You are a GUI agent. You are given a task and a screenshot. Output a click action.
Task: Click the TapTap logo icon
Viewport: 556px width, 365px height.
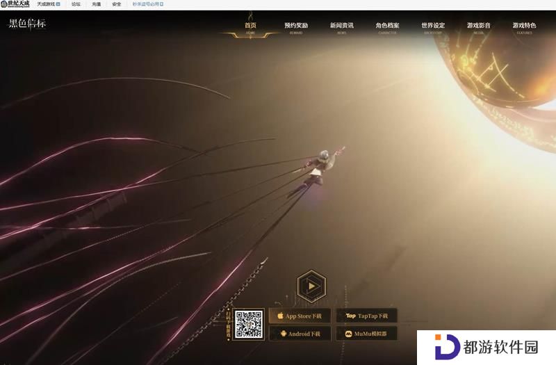point(350,316)
